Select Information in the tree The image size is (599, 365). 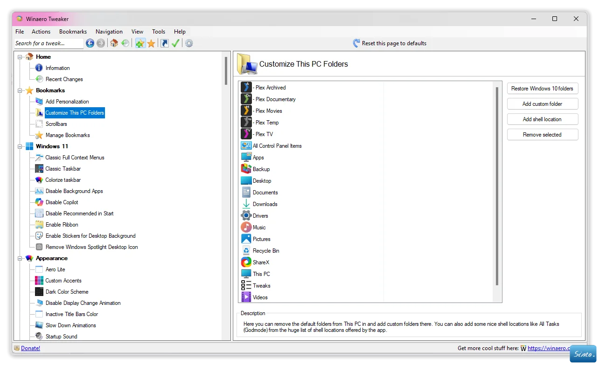[x=58, y=68]
